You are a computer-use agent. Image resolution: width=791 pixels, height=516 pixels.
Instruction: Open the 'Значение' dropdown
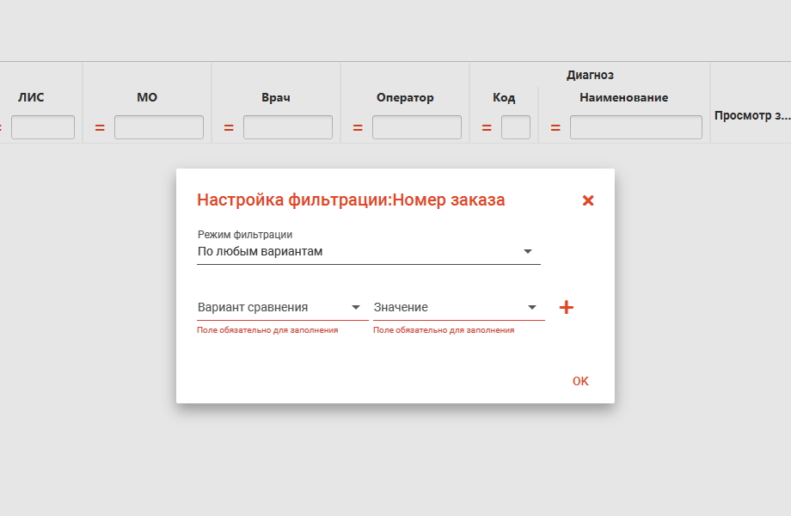click(x=459, y=307)
